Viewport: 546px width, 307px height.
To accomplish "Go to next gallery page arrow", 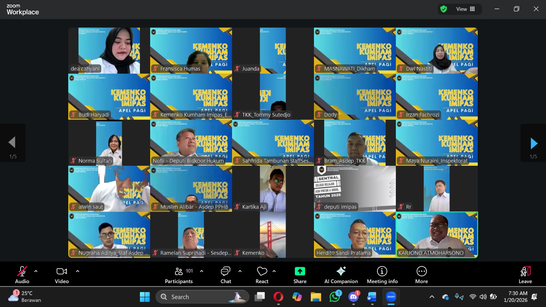I will [534, 143].
